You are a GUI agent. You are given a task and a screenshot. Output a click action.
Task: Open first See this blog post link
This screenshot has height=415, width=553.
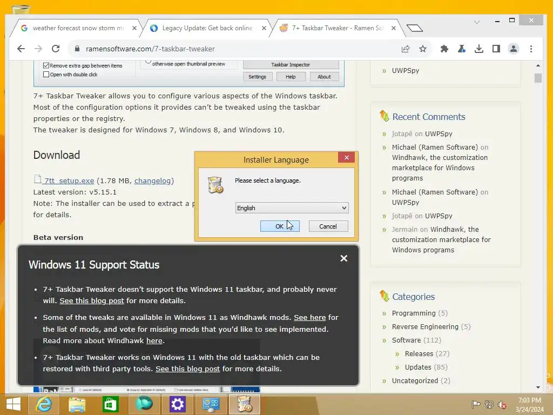92,300
